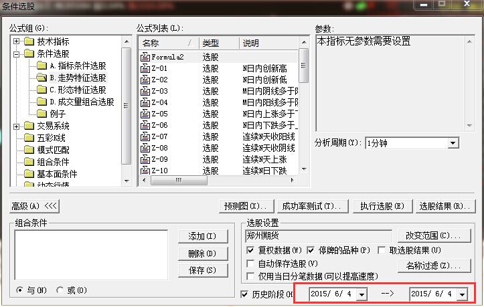Viewport: 484px width, 307px height.
Task: Click the Z-05 formula row icon
Action: 145,114
